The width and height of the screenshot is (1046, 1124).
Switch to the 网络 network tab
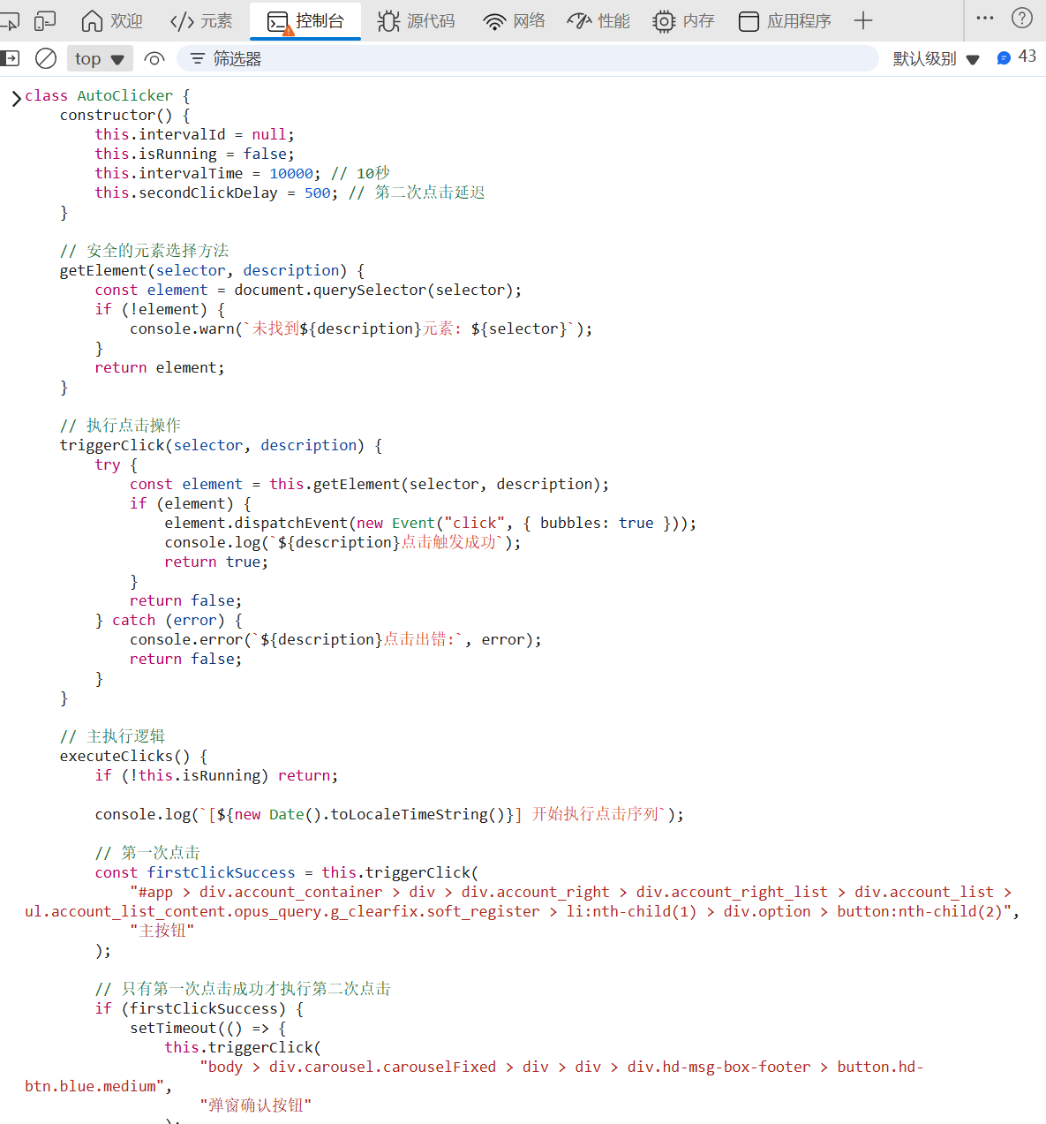click(515, 20)
